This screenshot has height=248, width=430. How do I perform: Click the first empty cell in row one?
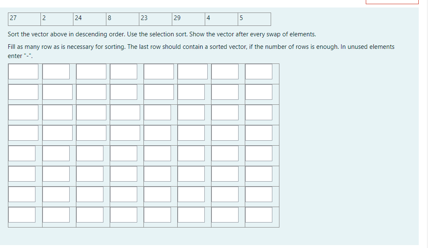tap(23, 71)
